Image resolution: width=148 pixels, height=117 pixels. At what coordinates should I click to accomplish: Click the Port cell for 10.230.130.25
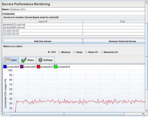pyautogui.click(x=114, y=31)
